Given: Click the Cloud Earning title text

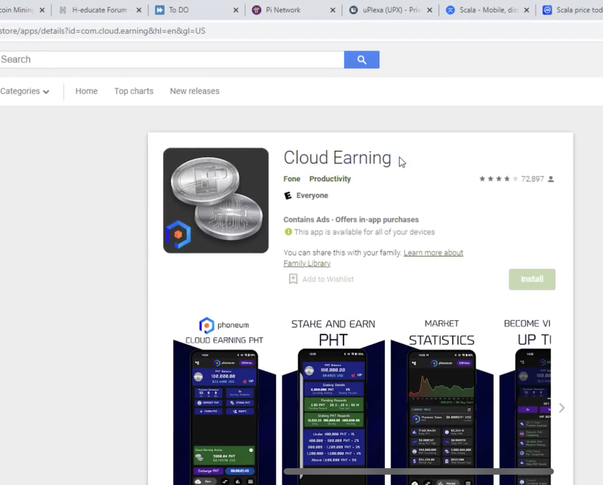Looking at the screenshot, I should pyautogui.click(x=337, y=158).
